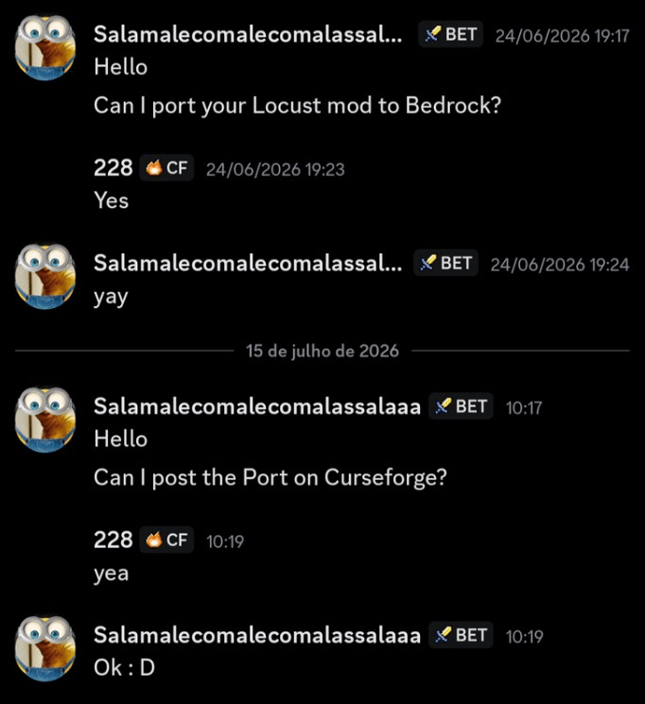Click the 24/06/2026 19:23 timestamp
The image size is (645, 704).
(275, 169)
